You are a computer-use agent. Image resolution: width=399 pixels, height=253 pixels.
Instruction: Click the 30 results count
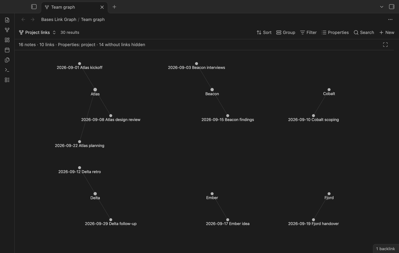tap(70, 32)
